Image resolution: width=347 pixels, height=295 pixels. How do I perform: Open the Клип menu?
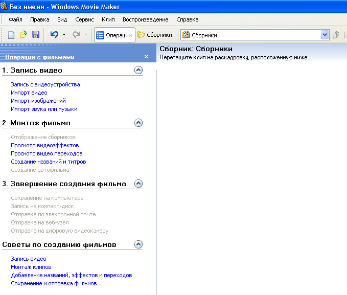coord(108,19)
